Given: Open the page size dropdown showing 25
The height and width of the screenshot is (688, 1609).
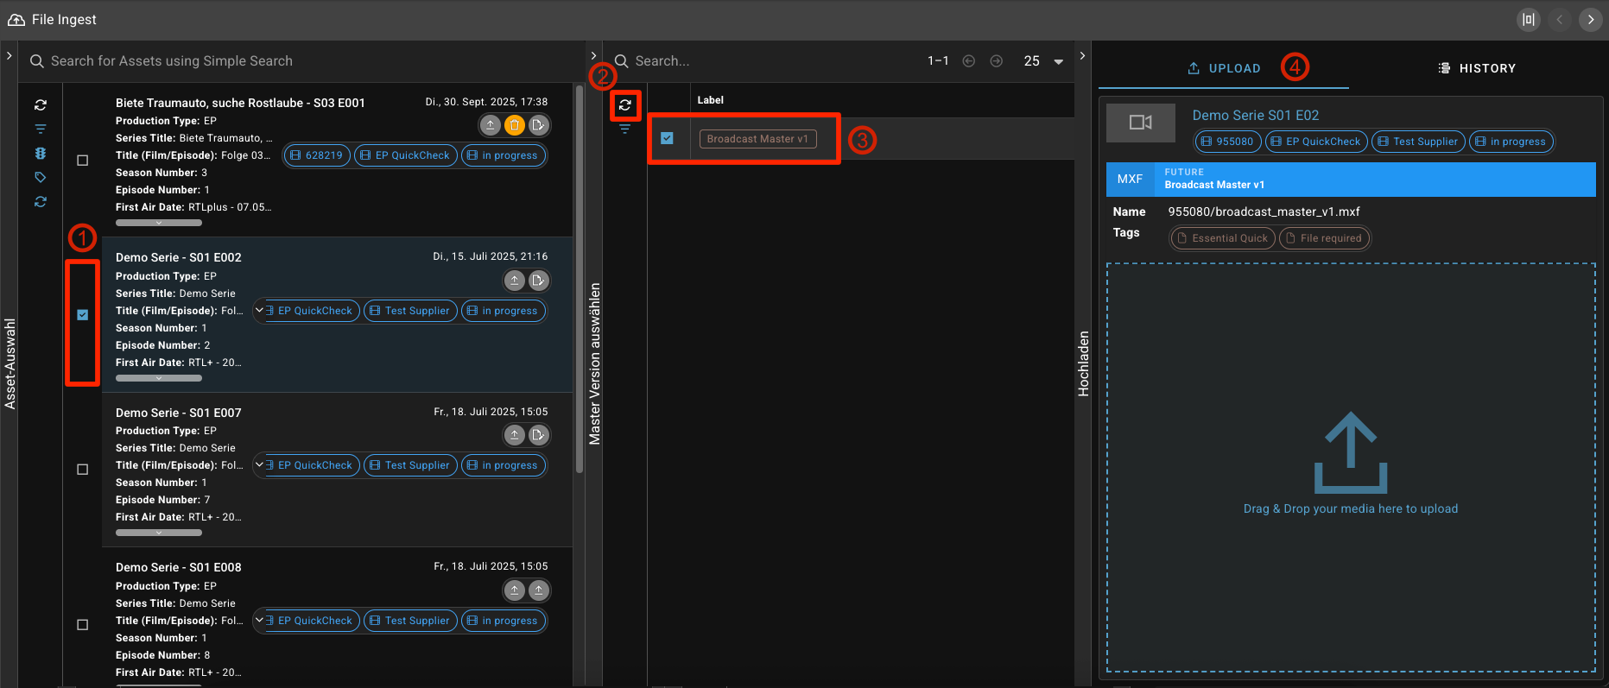Looking at the screenshot, I should pos(1058,61).
